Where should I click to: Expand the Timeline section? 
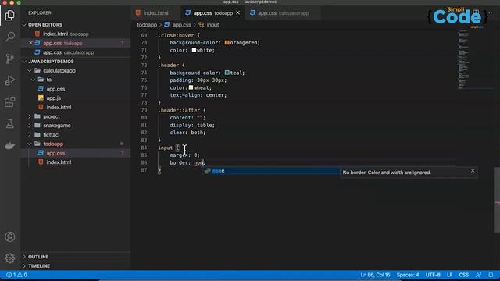(x=24, y=266)
